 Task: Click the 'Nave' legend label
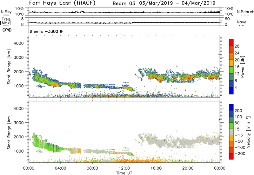coord(242,22)
